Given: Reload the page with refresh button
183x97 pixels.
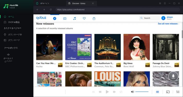Looking at the screenshot, I should click(51, 10).
